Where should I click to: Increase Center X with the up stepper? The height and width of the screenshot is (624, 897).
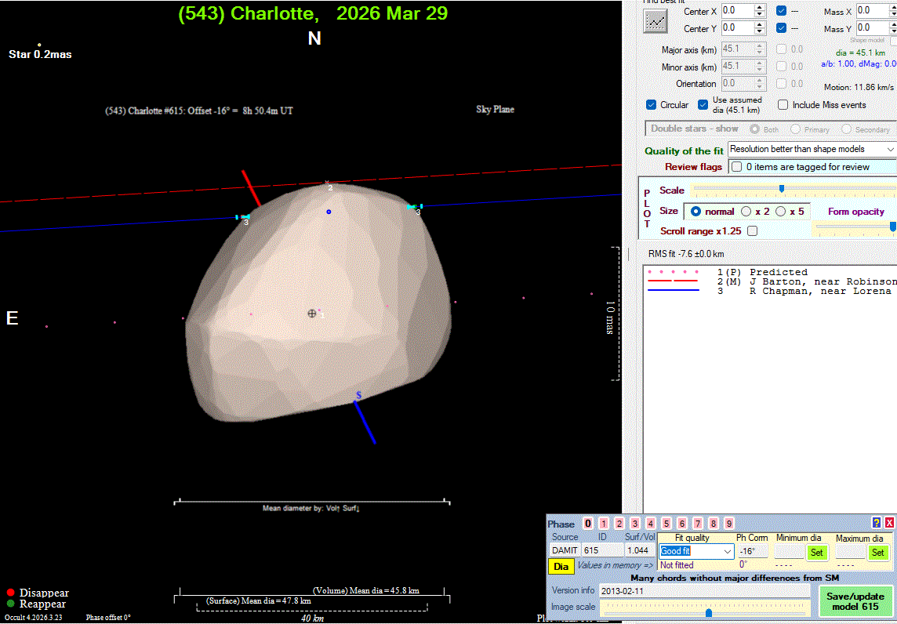pyautogui.click(x=759, y=7)
